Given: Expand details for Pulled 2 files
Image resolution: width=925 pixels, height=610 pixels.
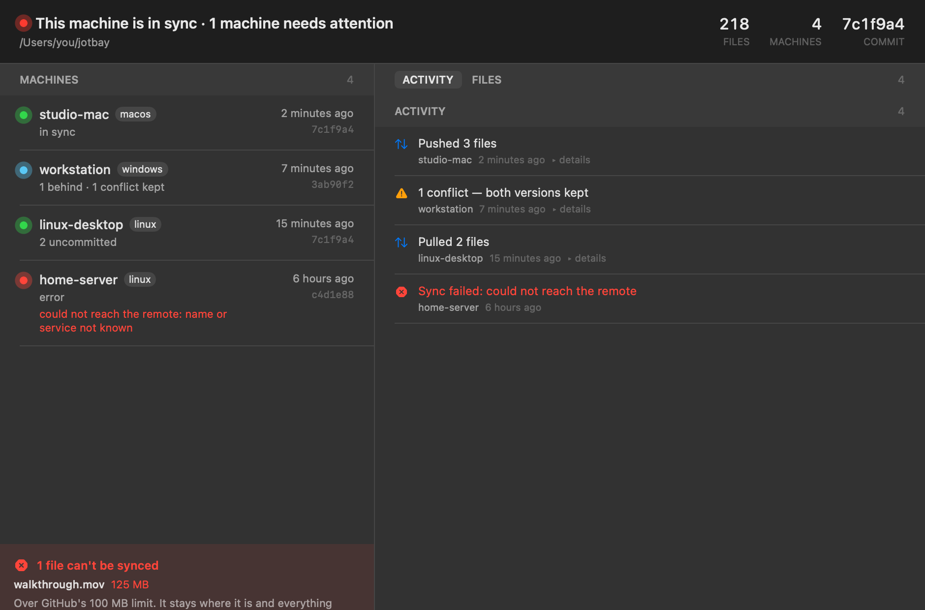Looking at the screenshot, I should [x=586, y=258].
